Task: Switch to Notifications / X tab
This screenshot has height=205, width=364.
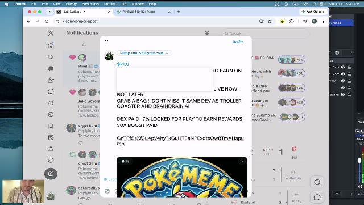Action: click(83, 11)
